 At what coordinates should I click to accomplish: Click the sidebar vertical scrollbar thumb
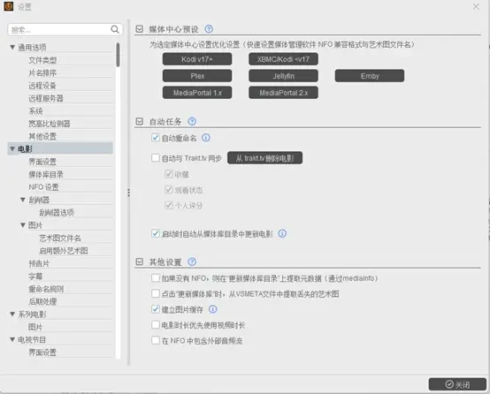point(118,55)
